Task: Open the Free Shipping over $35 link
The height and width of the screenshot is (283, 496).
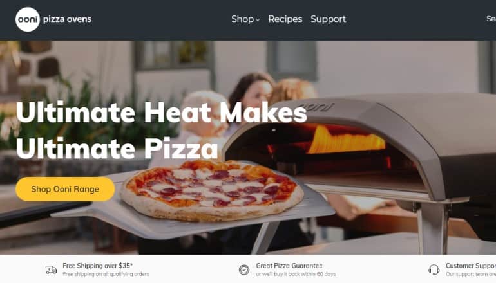Action: point(97,266)
